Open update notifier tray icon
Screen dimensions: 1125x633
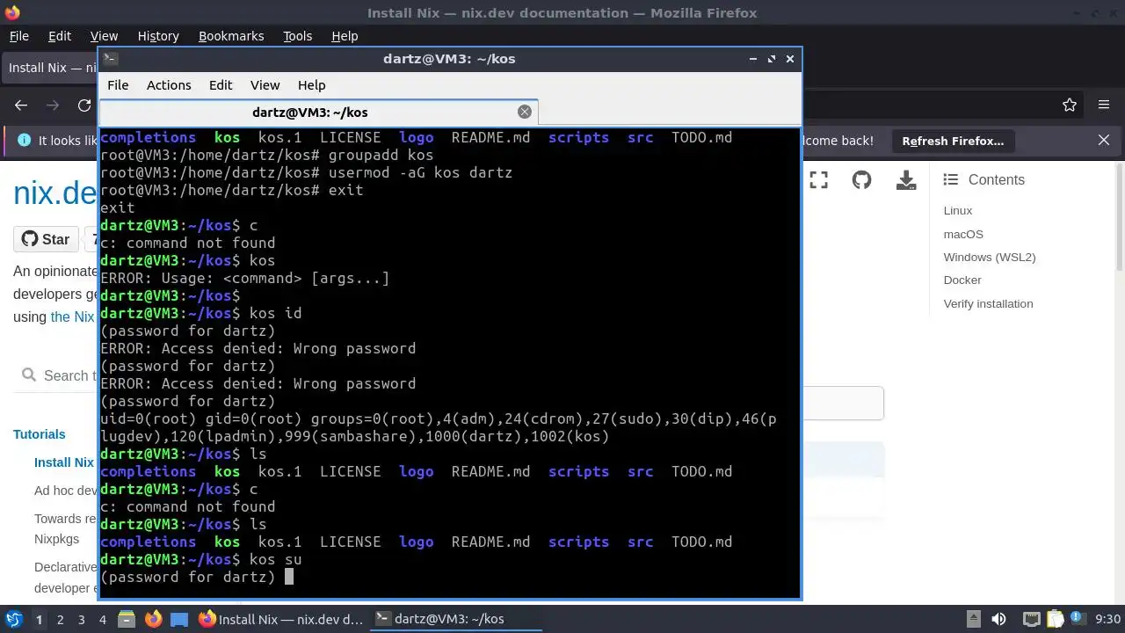(x=1079, y=620)
